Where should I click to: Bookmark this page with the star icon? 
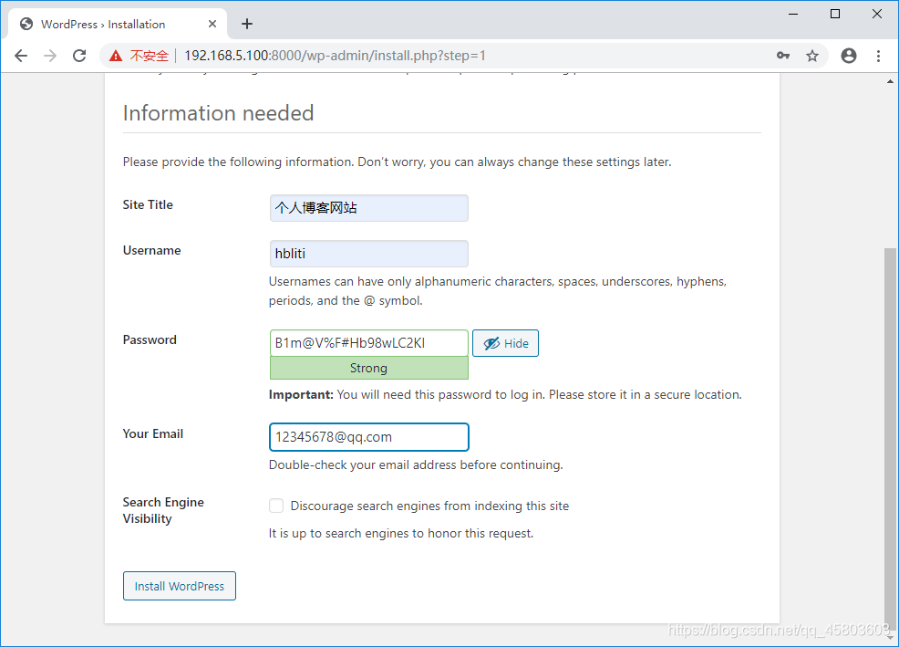(812, 56)
